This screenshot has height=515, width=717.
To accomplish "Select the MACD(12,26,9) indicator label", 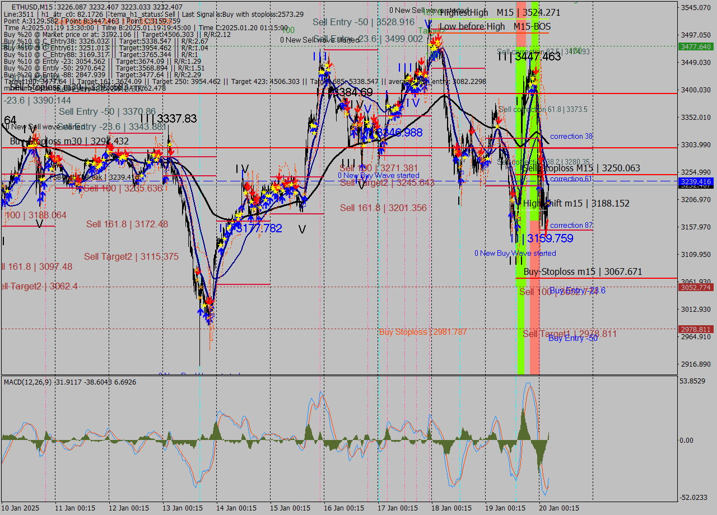I will pyautogui.click(x=35, y=382).
